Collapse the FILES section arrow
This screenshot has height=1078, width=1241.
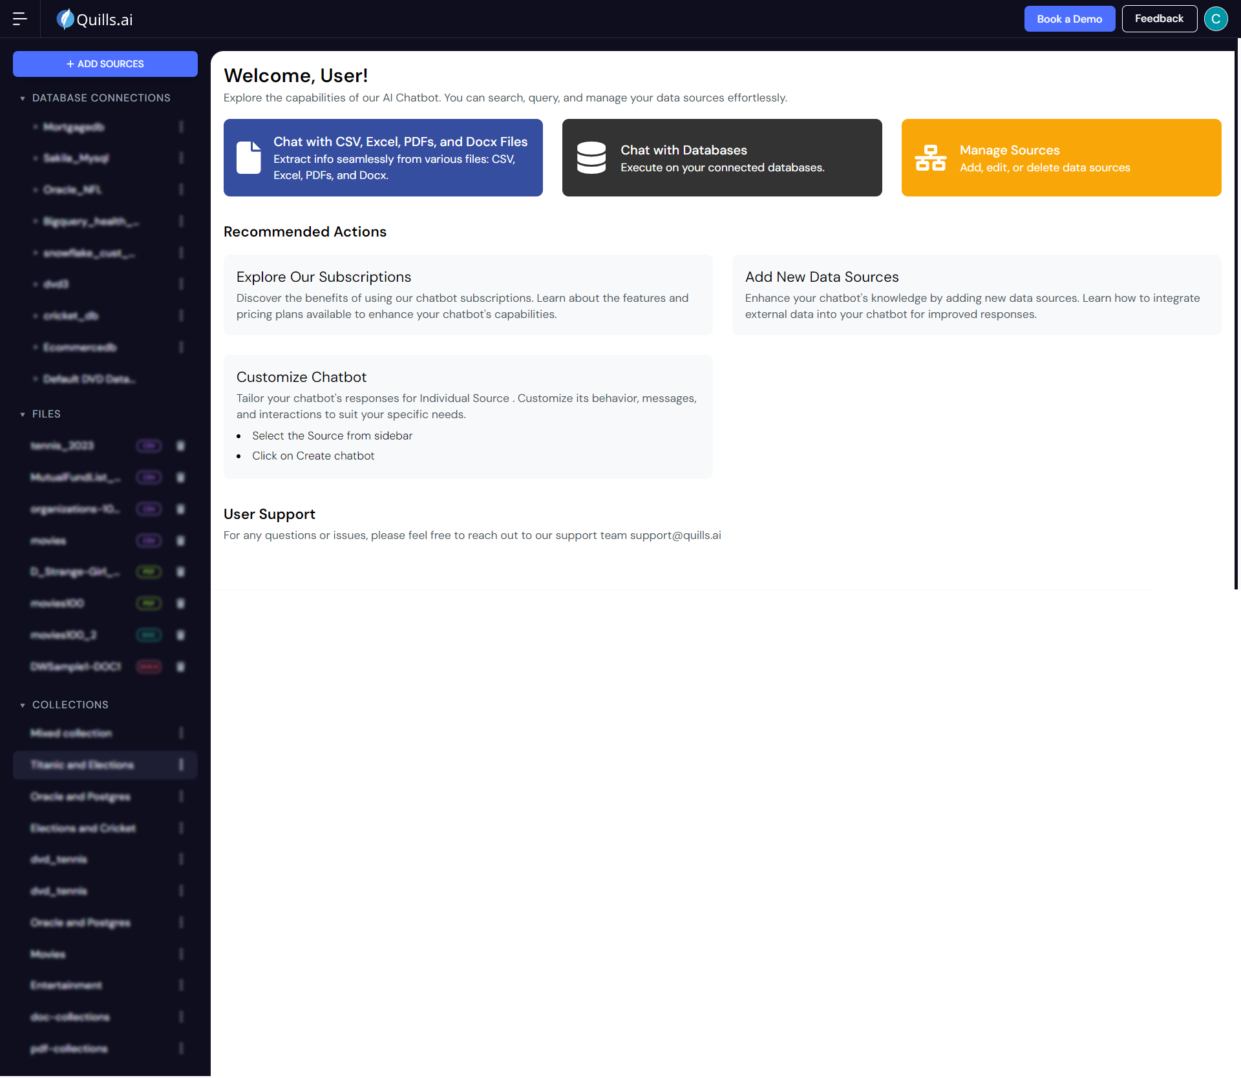coord(23,414)
